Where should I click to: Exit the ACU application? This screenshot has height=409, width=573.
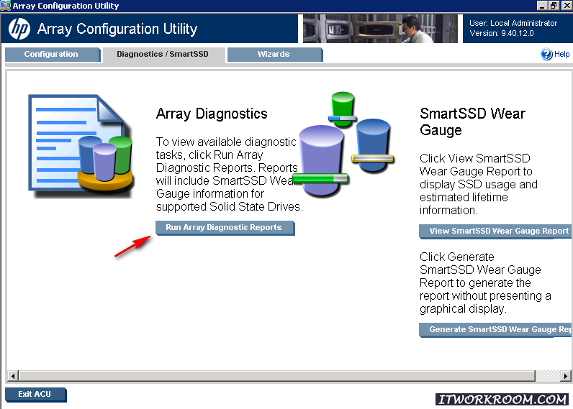35,395
